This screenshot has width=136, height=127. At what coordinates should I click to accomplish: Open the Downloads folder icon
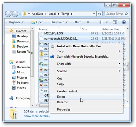[14, 41]
